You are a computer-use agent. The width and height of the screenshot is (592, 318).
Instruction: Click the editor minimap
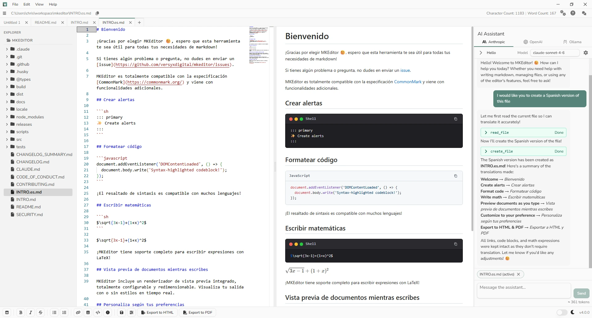pos(259,45)
